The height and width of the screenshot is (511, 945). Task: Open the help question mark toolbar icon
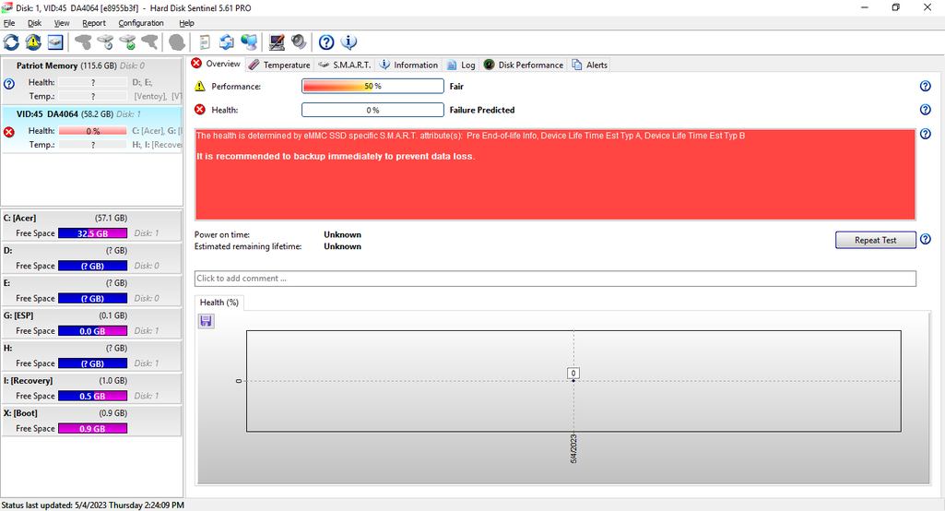326,42
